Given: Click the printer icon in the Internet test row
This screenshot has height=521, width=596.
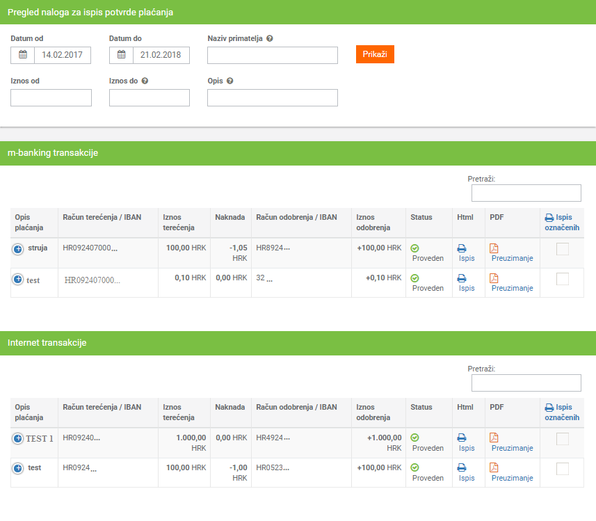Looking at the screenshot, I should [462, 467].
